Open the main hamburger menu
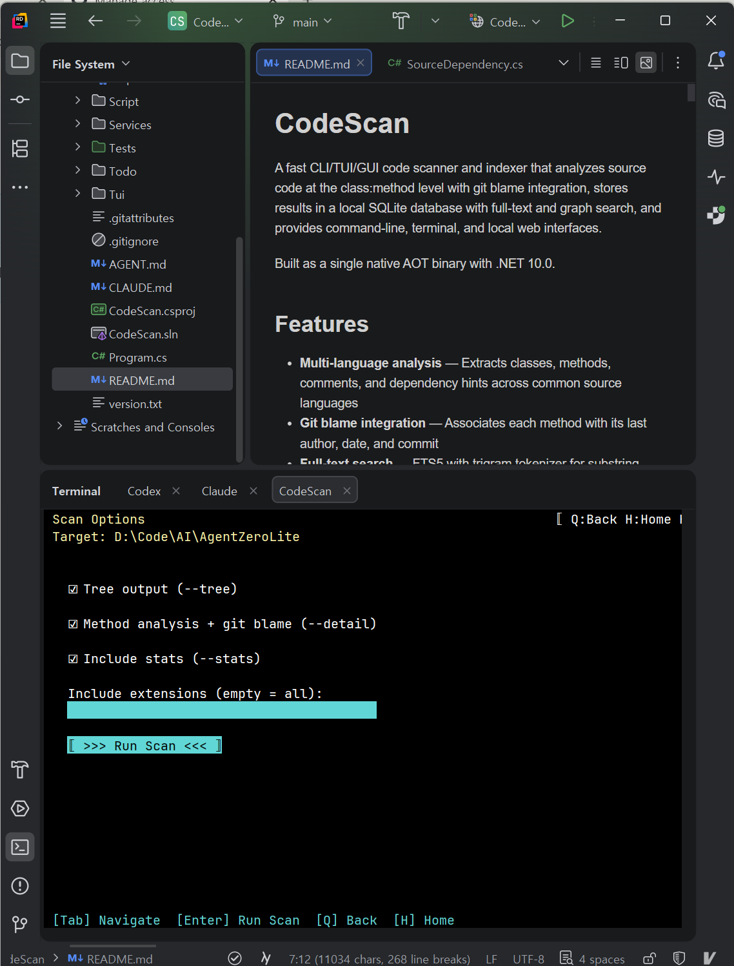Viewport: 734px width, 966px height. pyautogui.click(x=58, y=21)
